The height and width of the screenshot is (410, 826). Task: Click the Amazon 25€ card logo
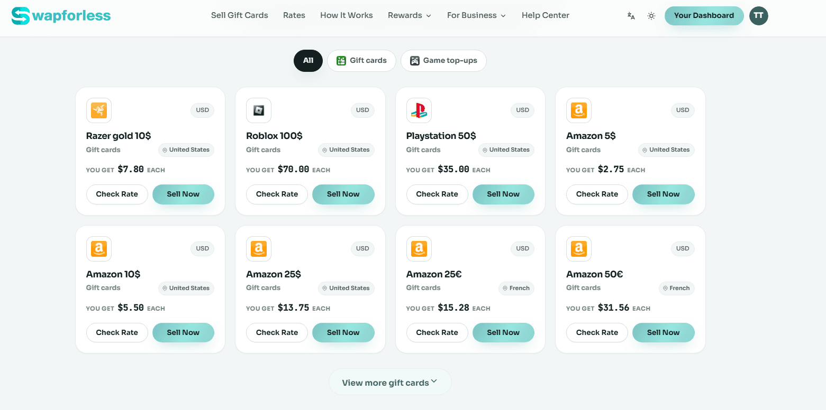pyautogui.click(x=419, y=249)
